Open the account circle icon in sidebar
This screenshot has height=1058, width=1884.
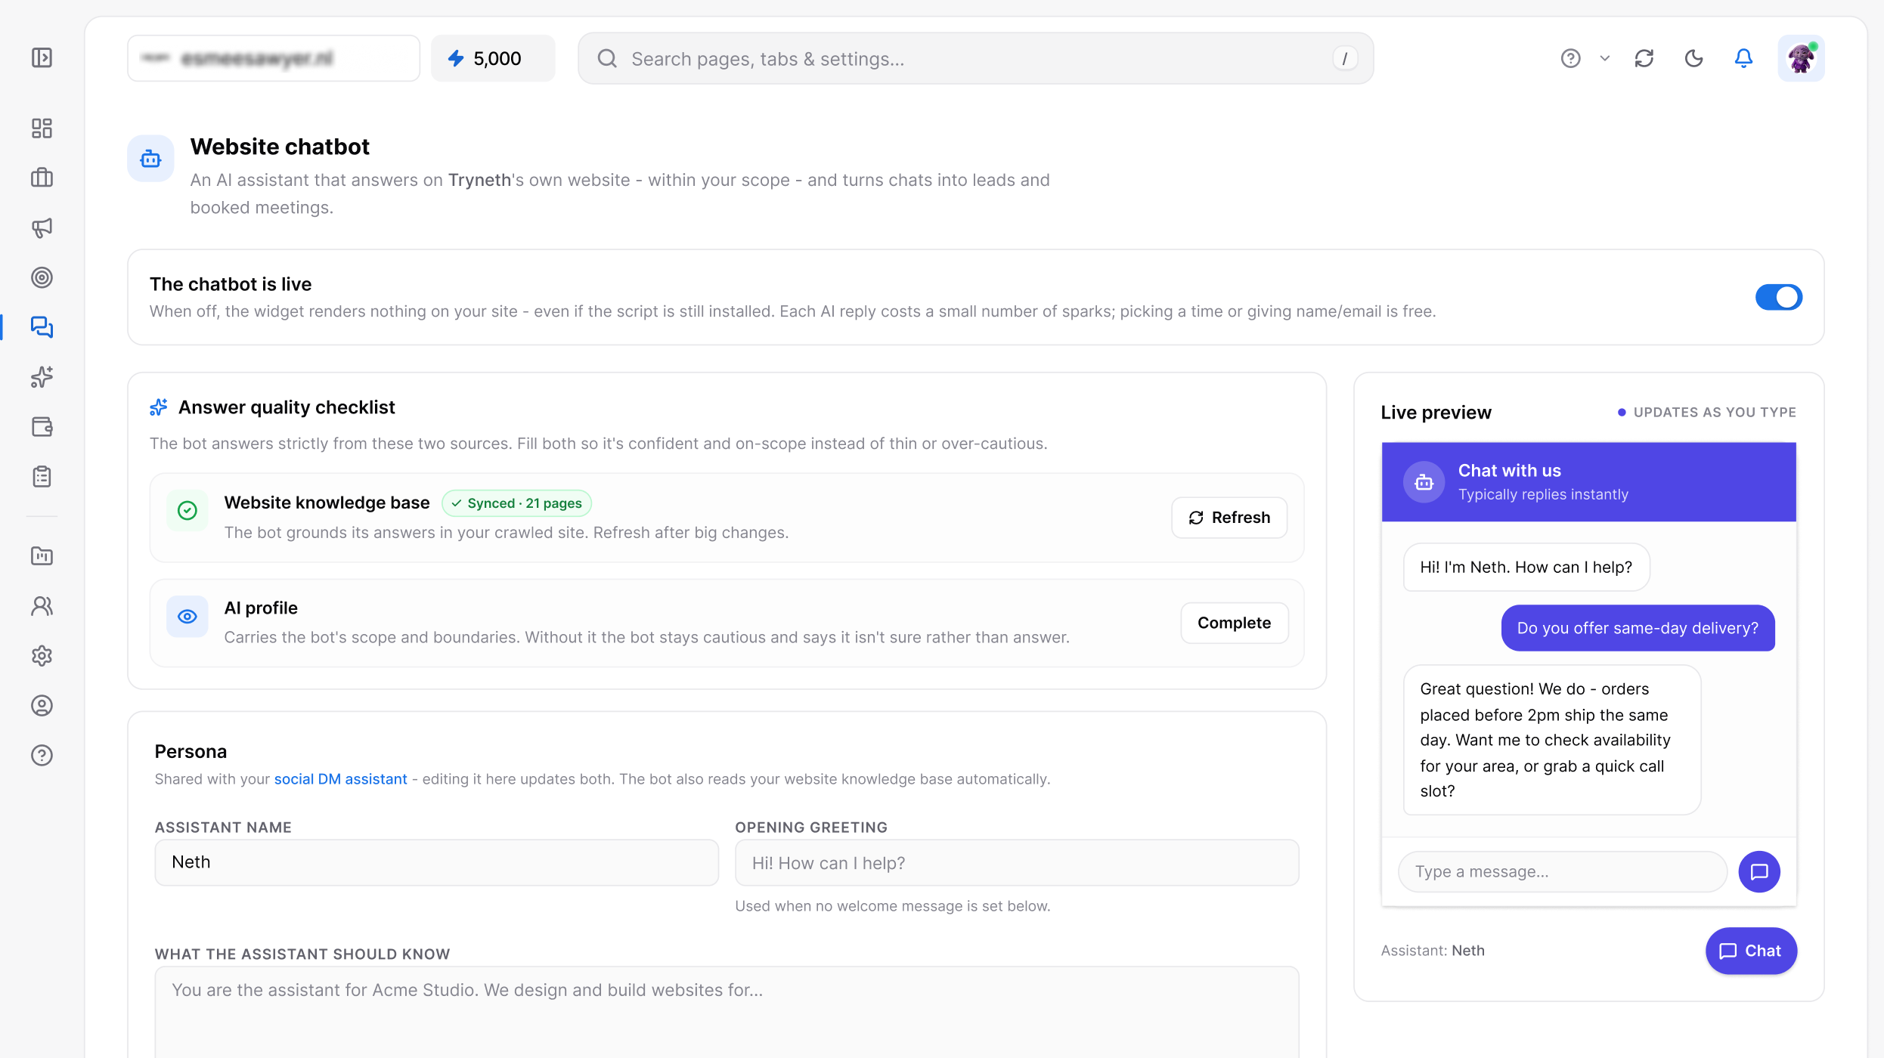coord(42,706)
